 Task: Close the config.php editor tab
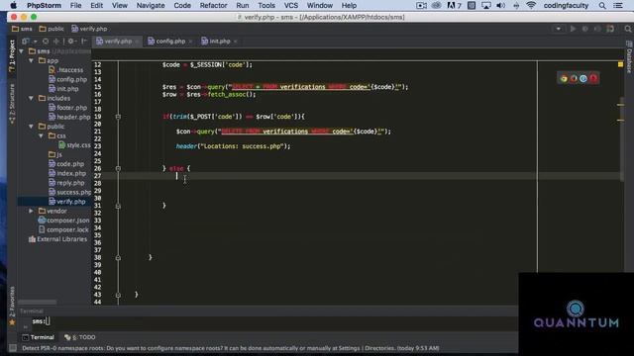[190, 42]
